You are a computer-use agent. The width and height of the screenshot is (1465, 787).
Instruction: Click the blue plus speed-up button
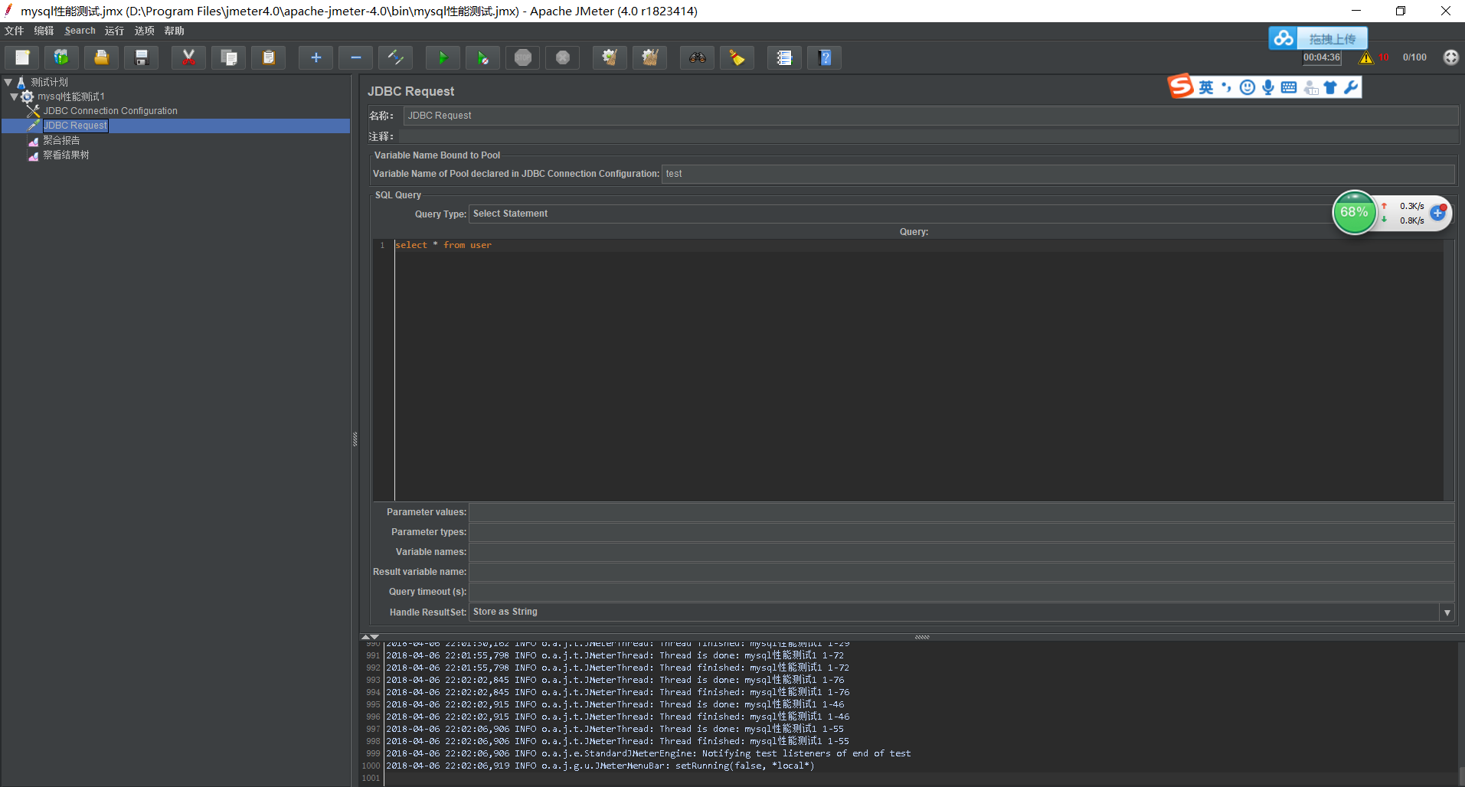click(1438, 213)
